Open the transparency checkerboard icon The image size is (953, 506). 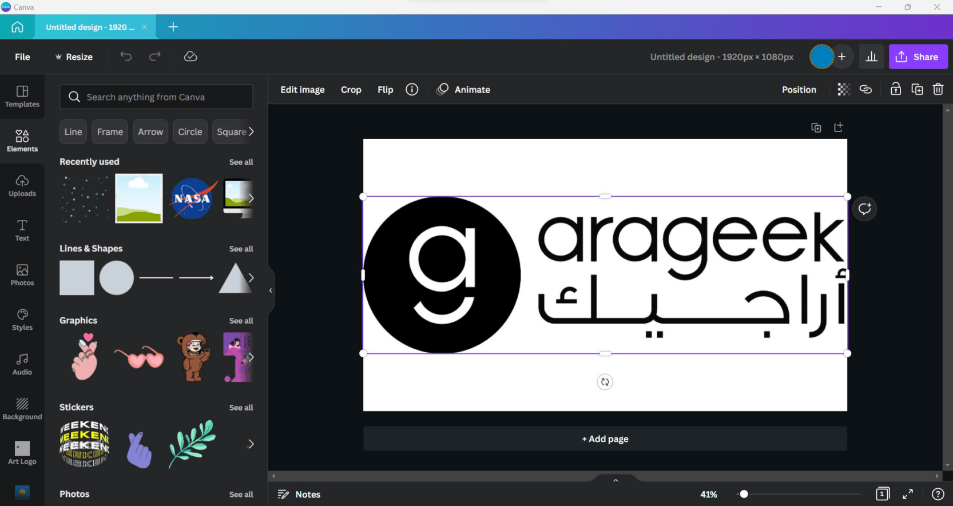[x=843, y=89]
